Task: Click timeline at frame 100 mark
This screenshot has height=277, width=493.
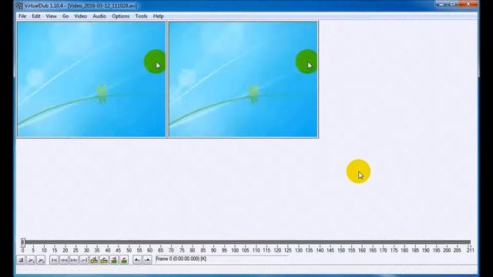Action: 235,250
